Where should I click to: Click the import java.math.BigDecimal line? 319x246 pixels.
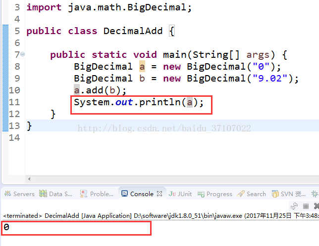109,7
